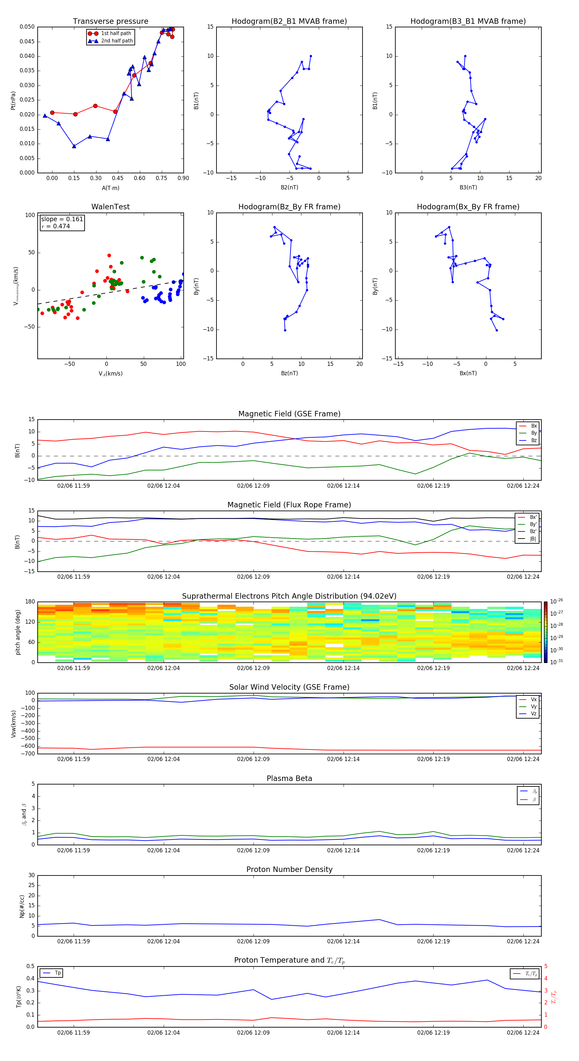Click the 'pitch angle (deg)' axis label
This screenshot has width=579, height=1061.
coord(18,632)
